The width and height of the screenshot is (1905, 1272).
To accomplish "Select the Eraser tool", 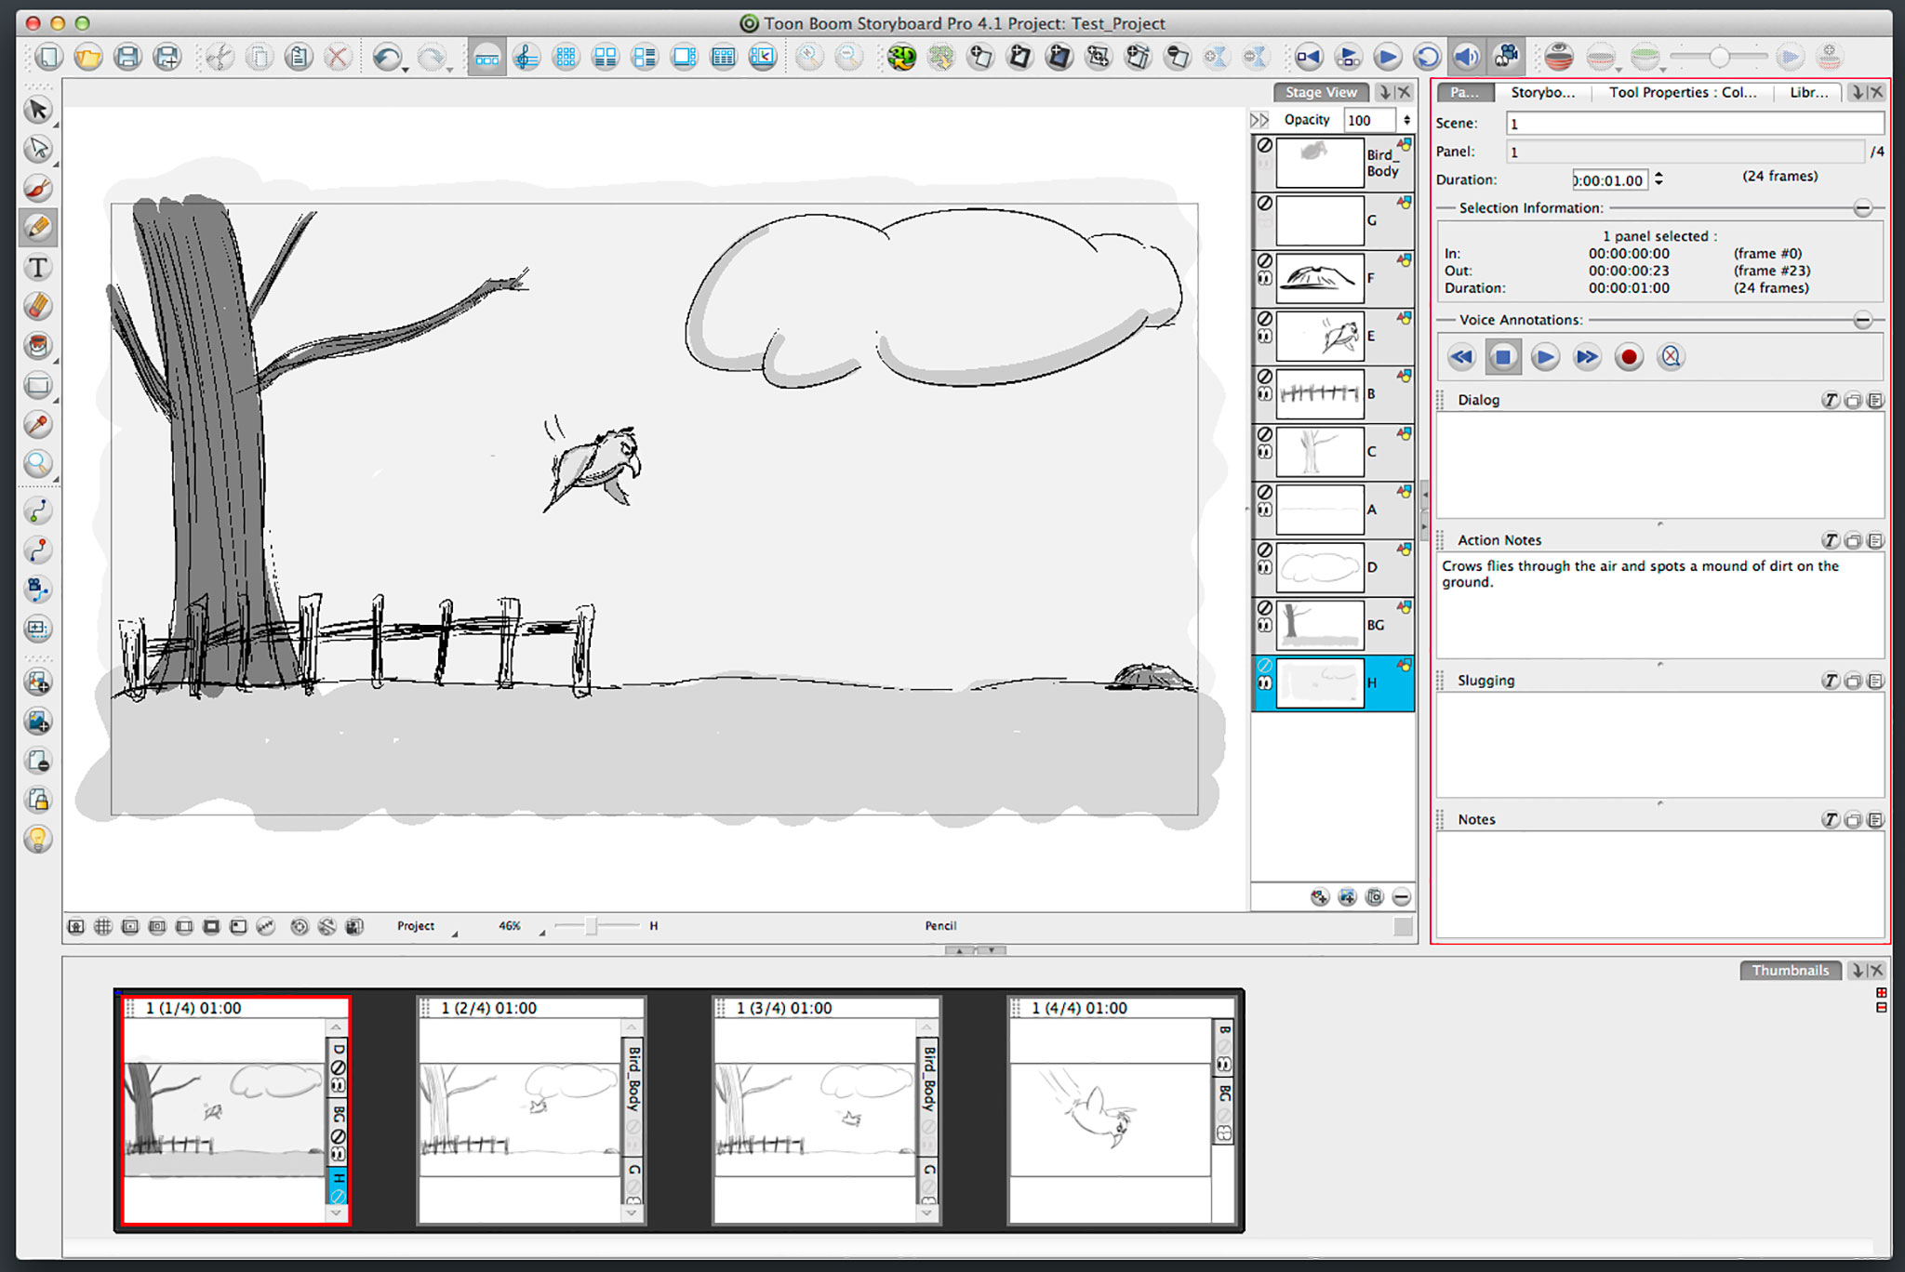I will coord(38,307).
